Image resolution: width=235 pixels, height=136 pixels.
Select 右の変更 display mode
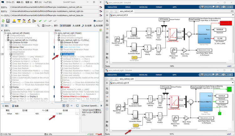98,26
